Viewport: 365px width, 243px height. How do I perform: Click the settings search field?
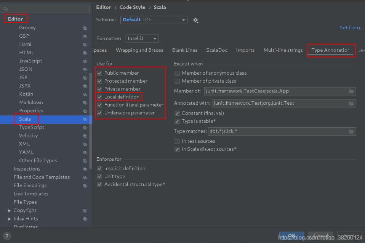coord(46,8)
